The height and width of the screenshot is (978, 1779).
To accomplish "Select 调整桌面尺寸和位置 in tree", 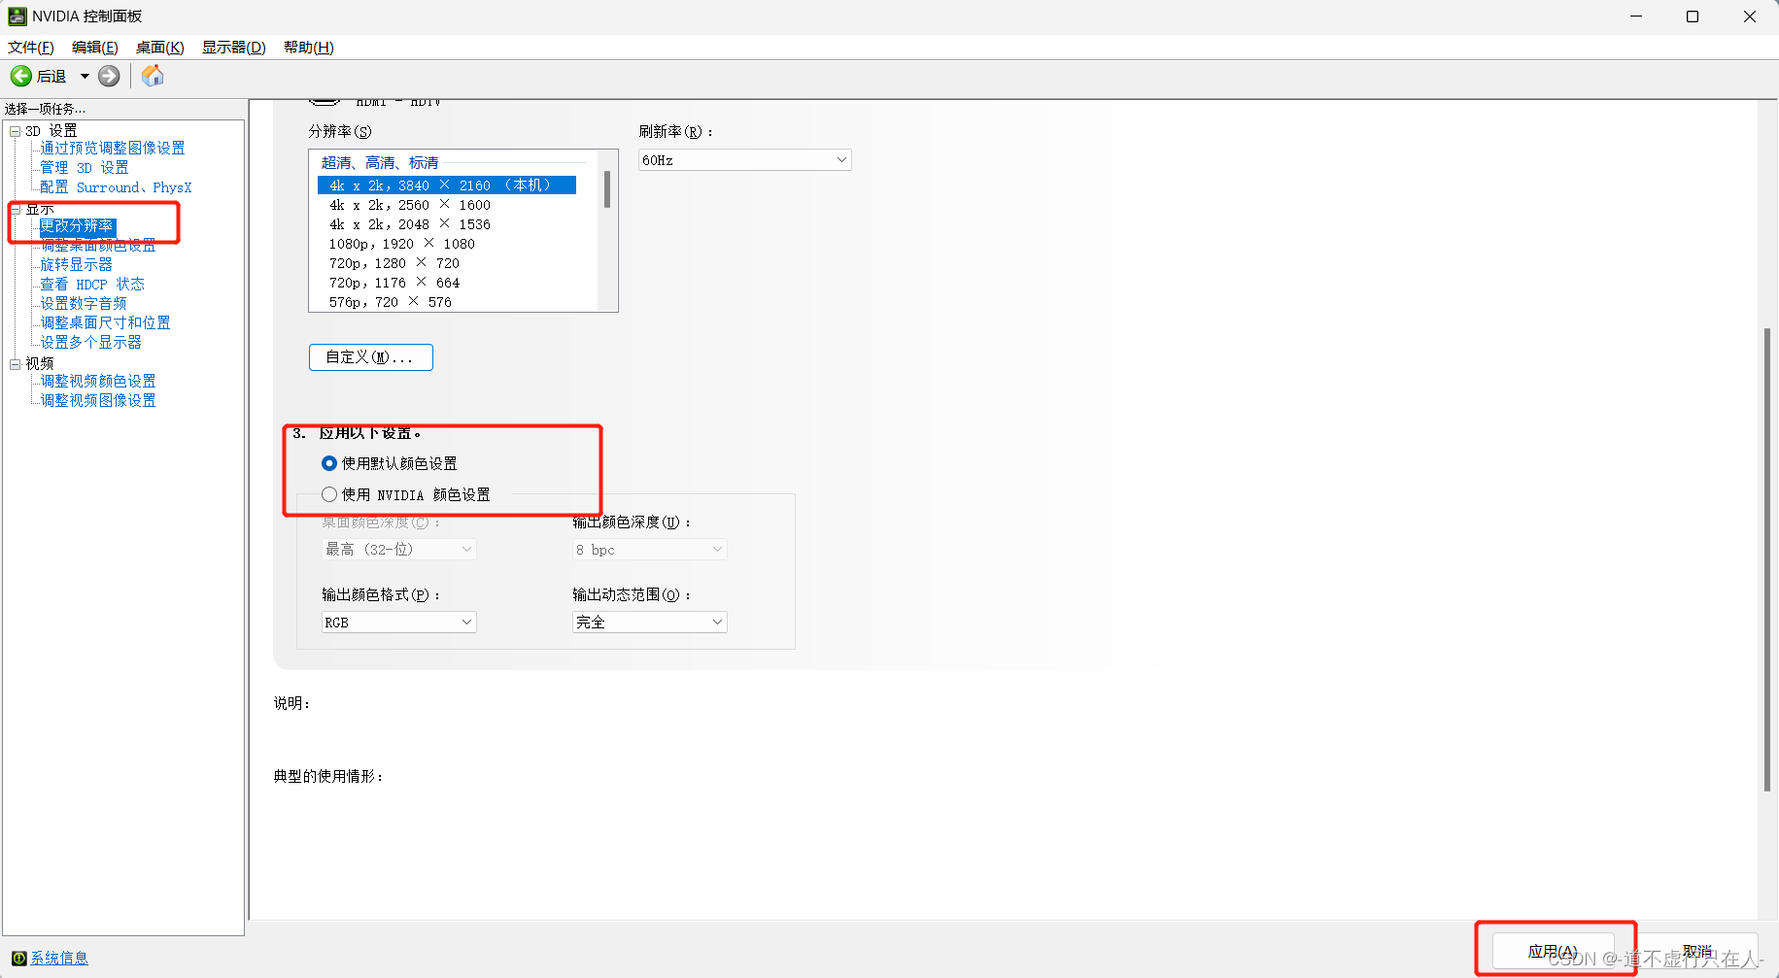I will [x=105, y=323].
